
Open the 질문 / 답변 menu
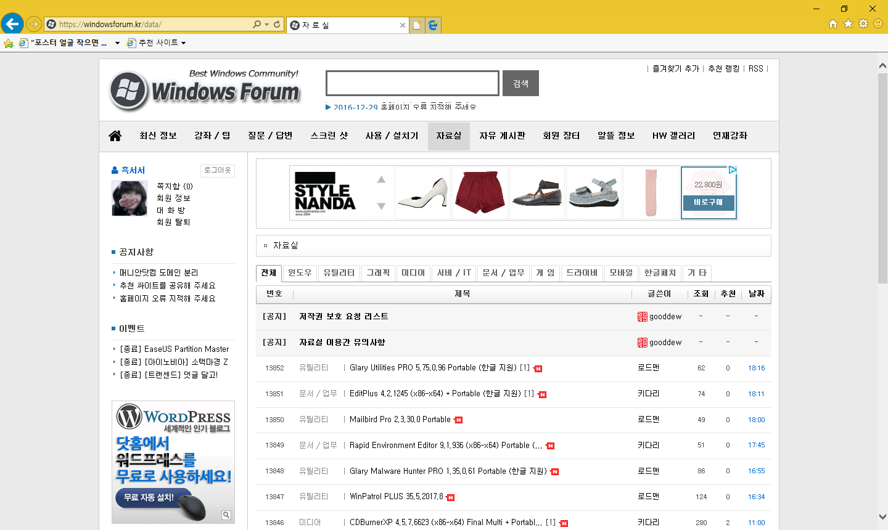coord(270,136)
